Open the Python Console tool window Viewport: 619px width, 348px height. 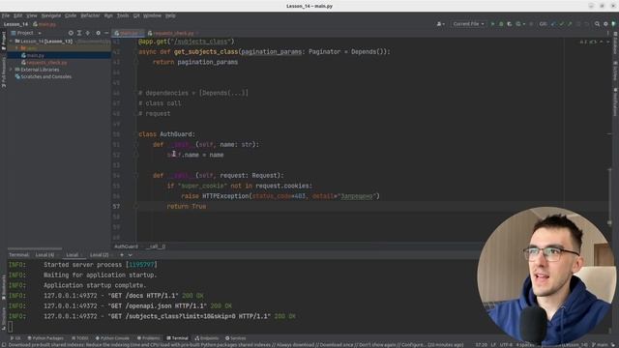(112, 338)
